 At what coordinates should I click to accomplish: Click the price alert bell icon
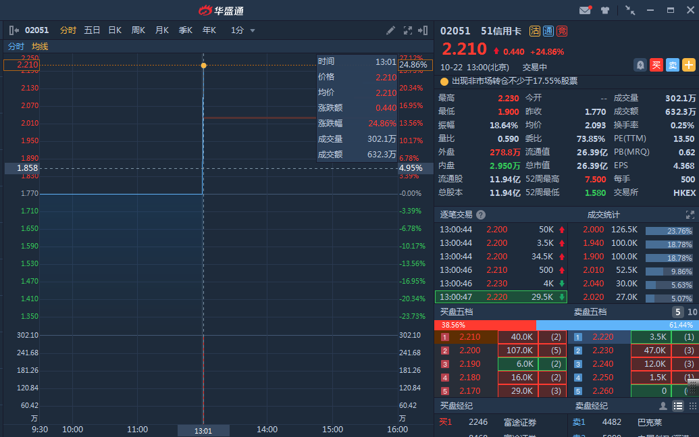(x=640, y=65)
